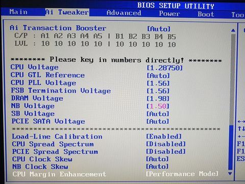Select CPU Margin Enhancement label
The height and width of the screenshot is (184, 245).
(59, 174)
